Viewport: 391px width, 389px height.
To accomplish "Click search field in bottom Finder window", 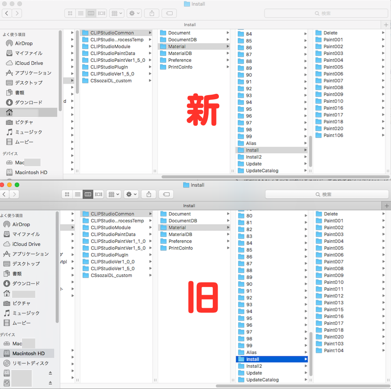I will [327, 194].
